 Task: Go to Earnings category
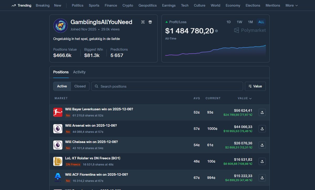[169, 5]
